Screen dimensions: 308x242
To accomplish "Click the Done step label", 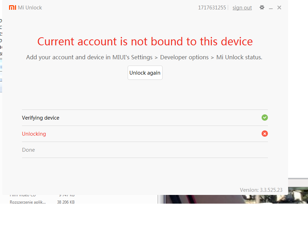I will point(28,150).
